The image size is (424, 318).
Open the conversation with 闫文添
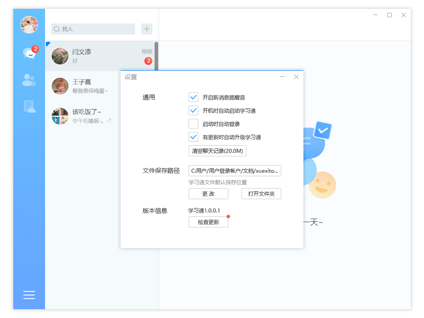coord(100,56)
